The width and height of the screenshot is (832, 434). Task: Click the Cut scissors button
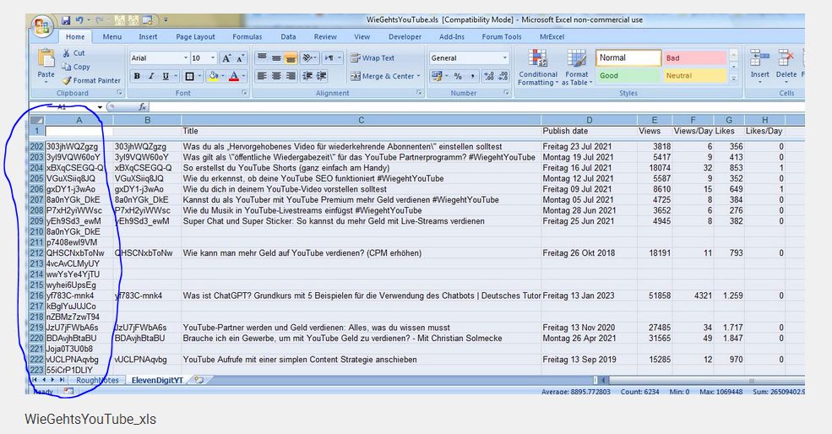73,53
